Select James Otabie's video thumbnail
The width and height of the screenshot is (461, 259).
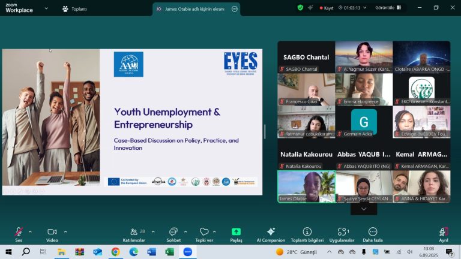coord(306,186)
